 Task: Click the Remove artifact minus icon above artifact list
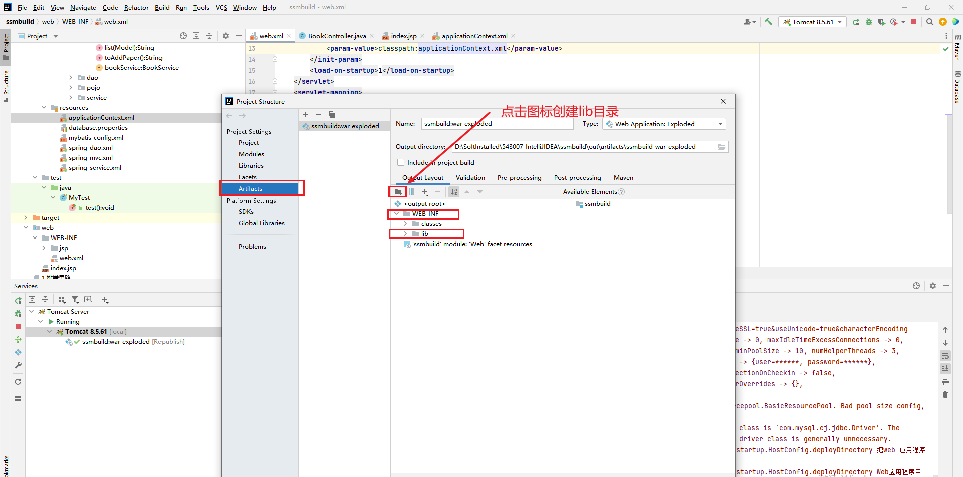[x=318, y=115]
